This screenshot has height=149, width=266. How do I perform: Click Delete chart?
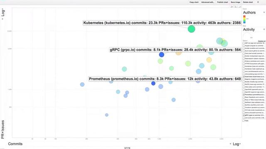pyautogui.click(x=248, y=2)
